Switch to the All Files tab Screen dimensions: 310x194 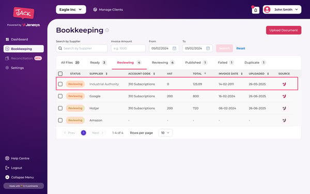pos(70,63)
